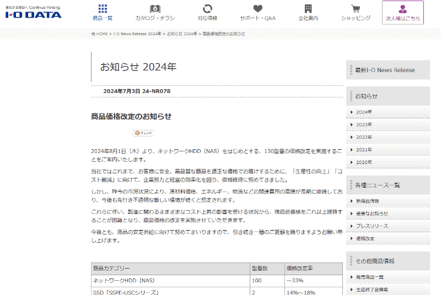Open 法人様はこちら link text
The width and height of the screenshot is (441, 295).
click(403, 19)
